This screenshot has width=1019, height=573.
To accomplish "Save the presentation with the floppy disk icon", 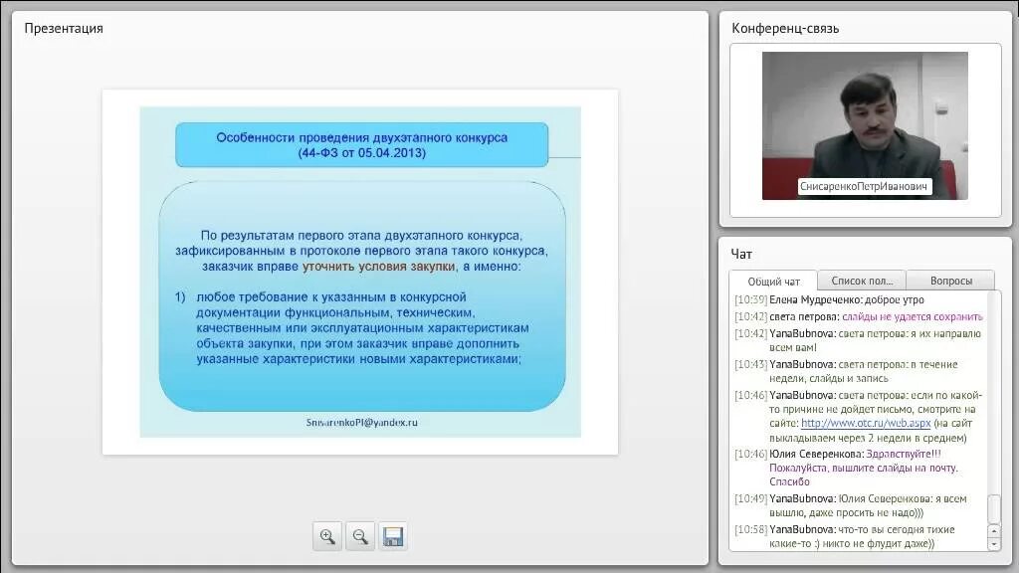I will point(393,536).
